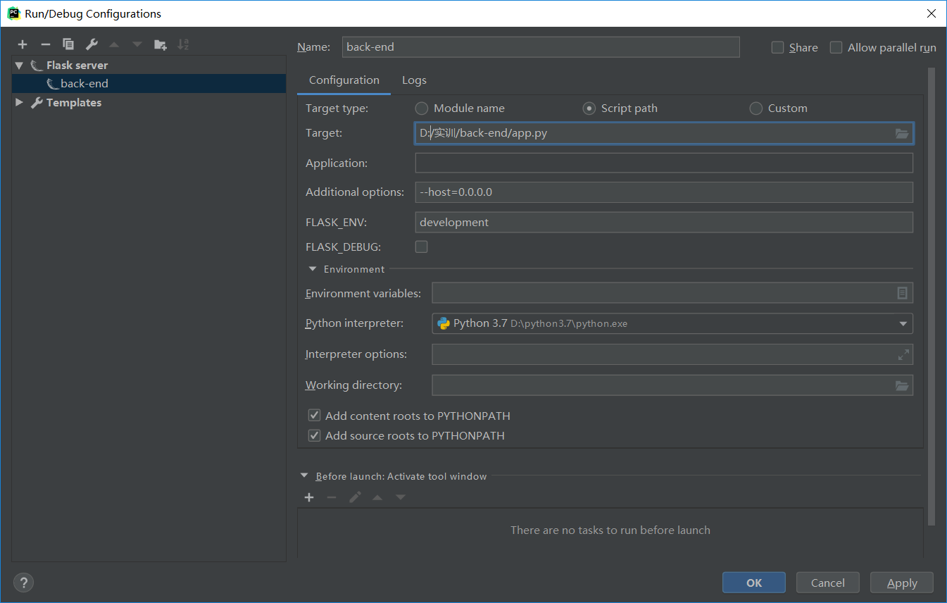Click inside the Additional options field
Viewport: 947px width, 603px height.
point(663,192)
